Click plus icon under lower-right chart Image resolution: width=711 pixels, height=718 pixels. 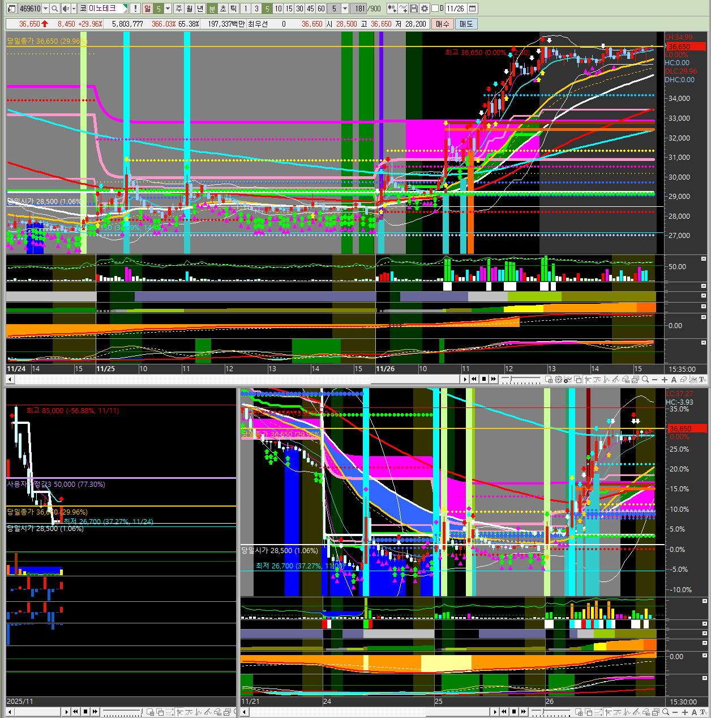pos(685,712)
